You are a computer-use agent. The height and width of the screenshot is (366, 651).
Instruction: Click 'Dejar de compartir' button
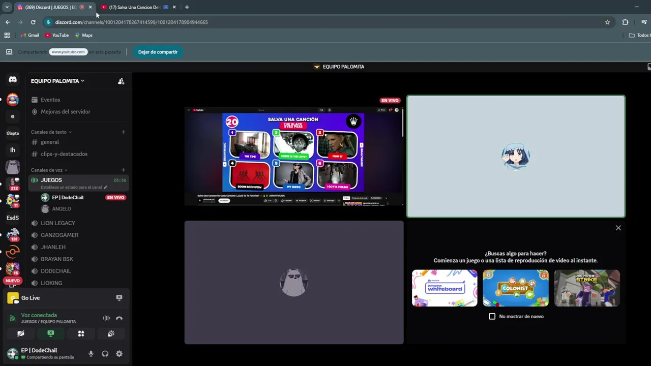[x=158, y=52]
